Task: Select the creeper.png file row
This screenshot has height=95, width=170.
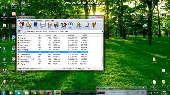Action: tap(53, 45)
